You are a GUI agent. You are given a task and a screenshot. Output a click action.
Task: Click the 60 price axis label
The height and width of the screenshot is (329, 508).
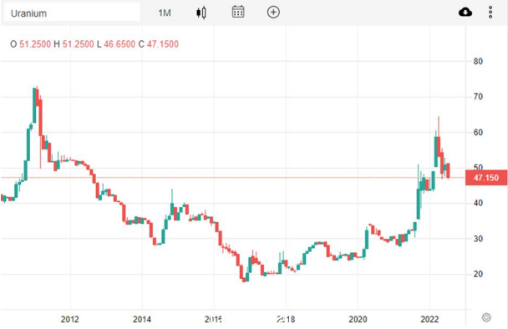coord(478,132)
